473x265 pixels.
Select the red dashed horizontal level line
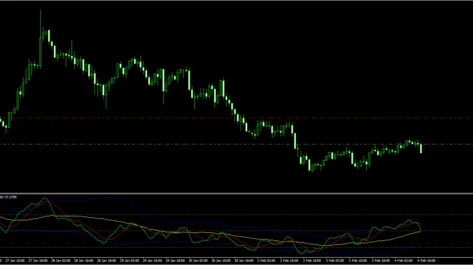(236, 118)
